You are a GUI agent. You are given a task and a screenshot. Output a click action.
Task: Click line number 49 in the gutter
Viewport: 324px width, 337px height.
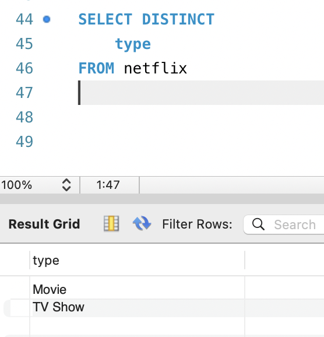click(24, 142)
